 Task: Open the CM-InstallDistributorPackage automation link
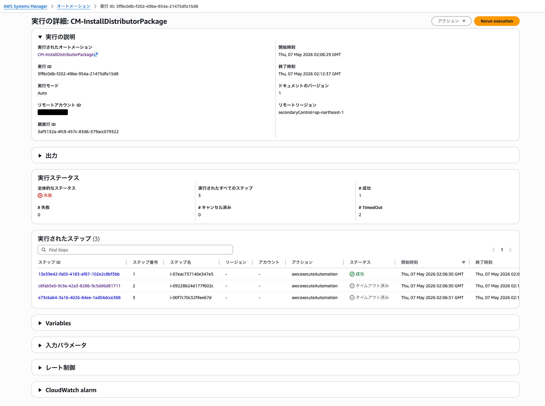66,55
